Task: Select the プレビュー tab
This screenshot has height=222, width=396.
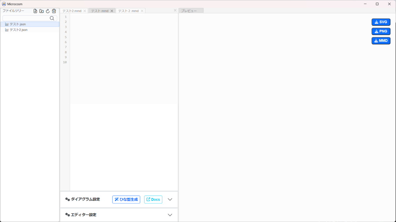Action: click(191, 11)
